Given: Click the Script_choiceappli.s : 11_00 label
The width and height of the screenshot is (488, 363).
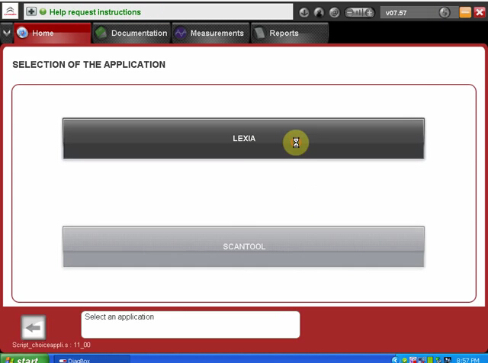Looking at the screenshot, I should click(51, 345).
